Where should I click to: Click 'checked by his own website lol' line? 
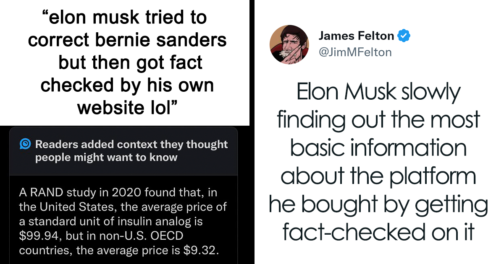point(127,96)
